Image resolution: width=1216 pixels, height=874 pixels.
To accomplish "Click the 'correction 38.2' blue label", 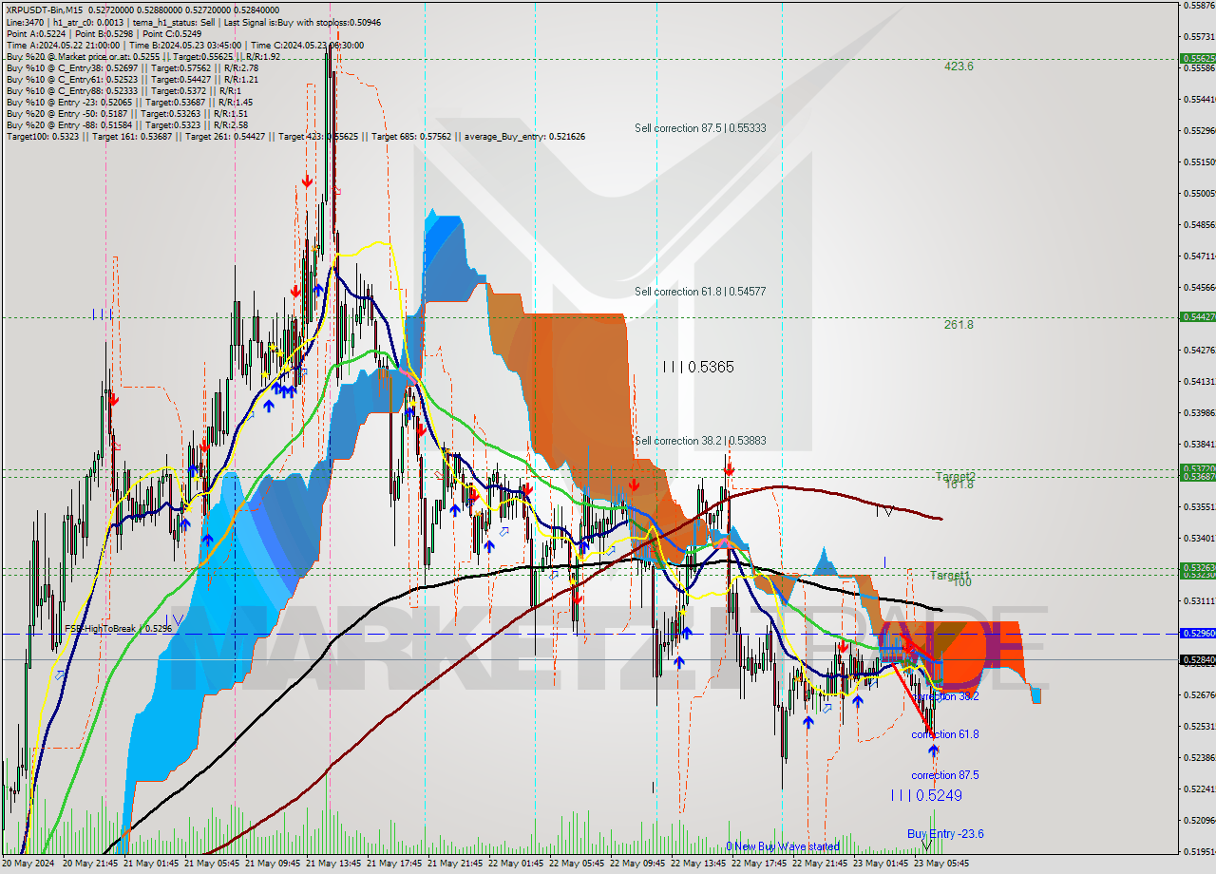I will (945, 696).
